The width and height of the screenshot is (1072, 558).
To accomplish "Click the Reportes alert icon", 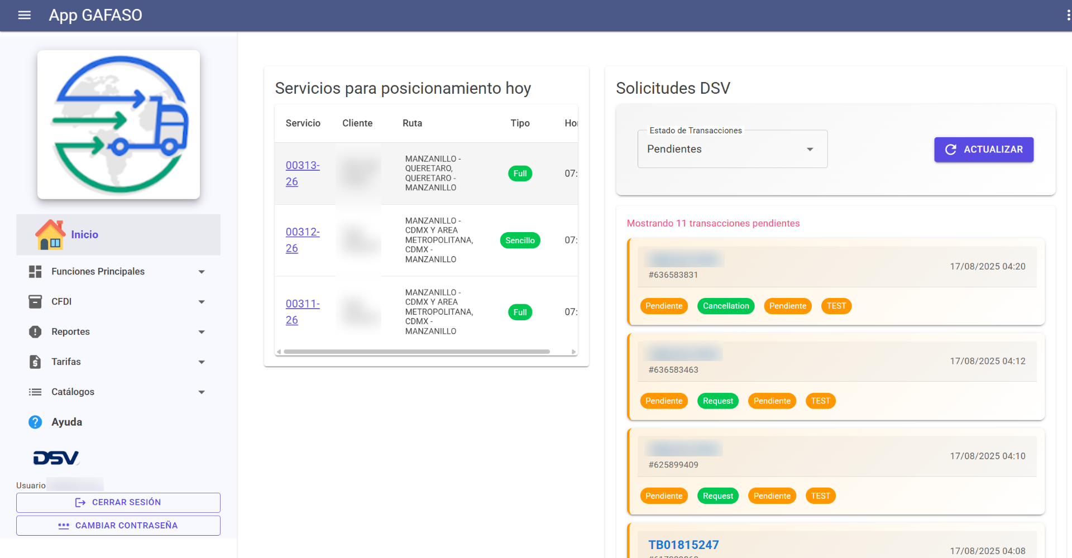I will (x=35, y=332).
